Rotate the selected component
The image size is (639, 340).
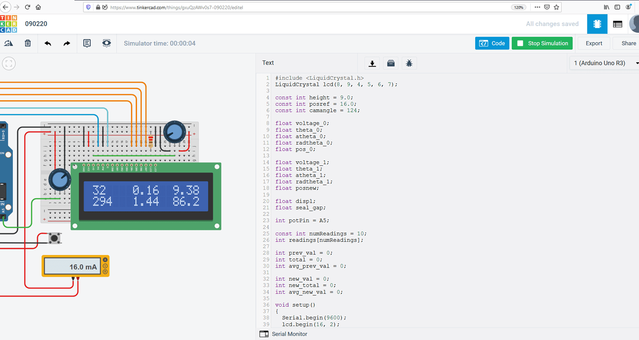tap(9, 42)
